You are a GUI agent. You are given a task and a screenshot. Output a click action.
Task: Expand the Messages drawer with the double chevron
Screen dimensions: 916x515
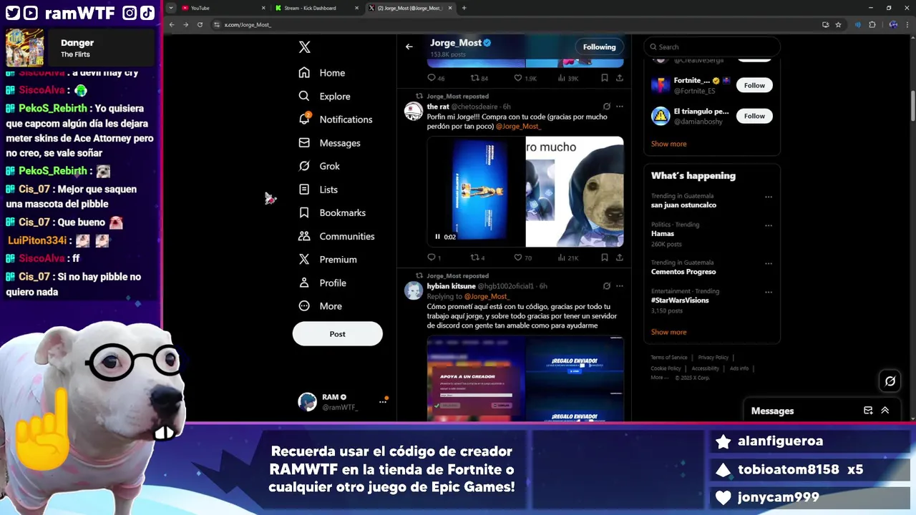click(885, 411)
